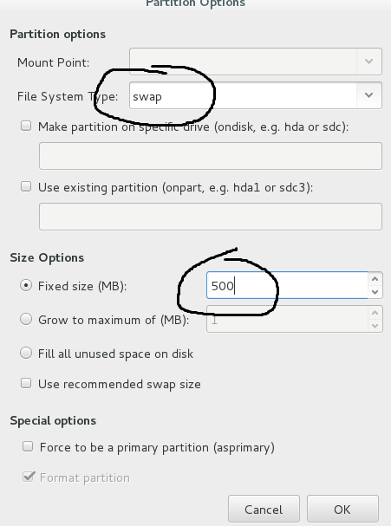Click the ondisk drive name text field
The height and width of the screenshot is (526, 391).
211,156
